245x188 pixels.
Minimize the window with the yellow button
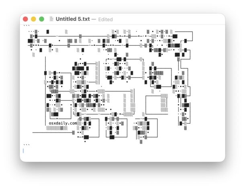pyautogui.click(x=33, y=19)
